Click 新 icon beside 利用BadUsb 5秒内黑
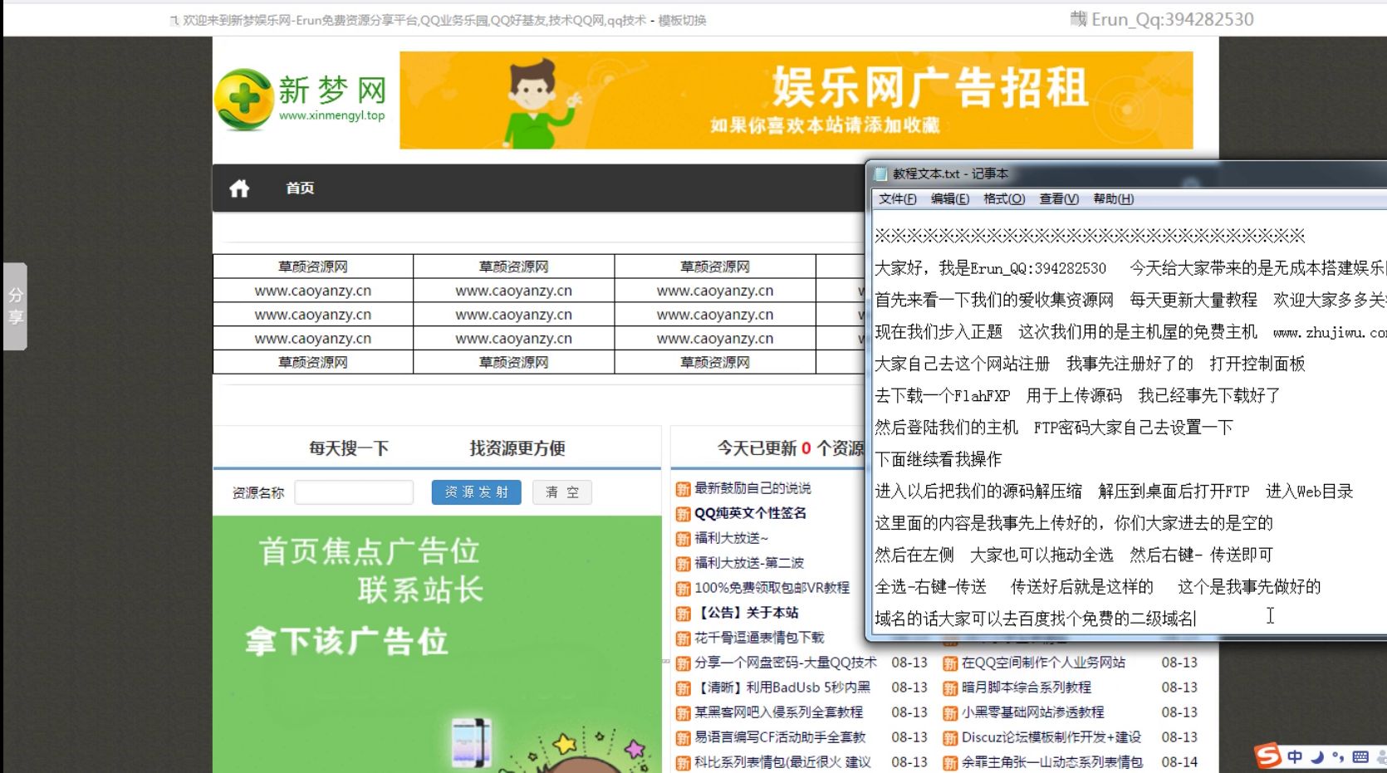The height and width of the screenshot is (773, 1387). click(x=683, y=688)
